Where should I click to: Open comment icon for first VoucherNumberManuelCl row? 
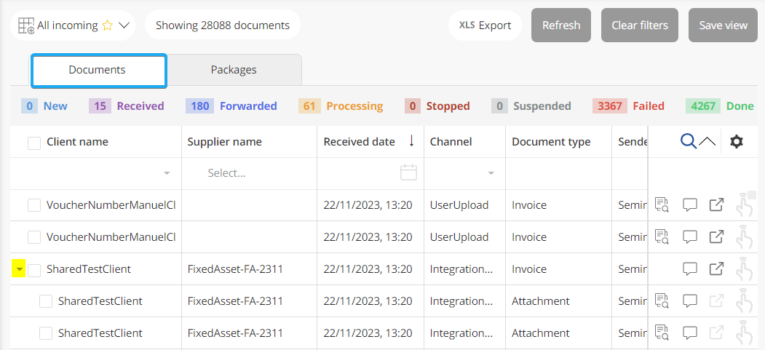pos(690,205)
